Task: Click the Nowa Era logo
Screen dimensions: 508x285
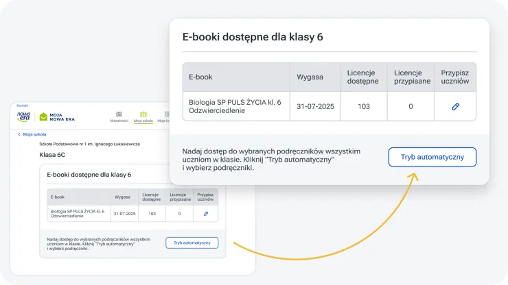Action: click(24, 117)
